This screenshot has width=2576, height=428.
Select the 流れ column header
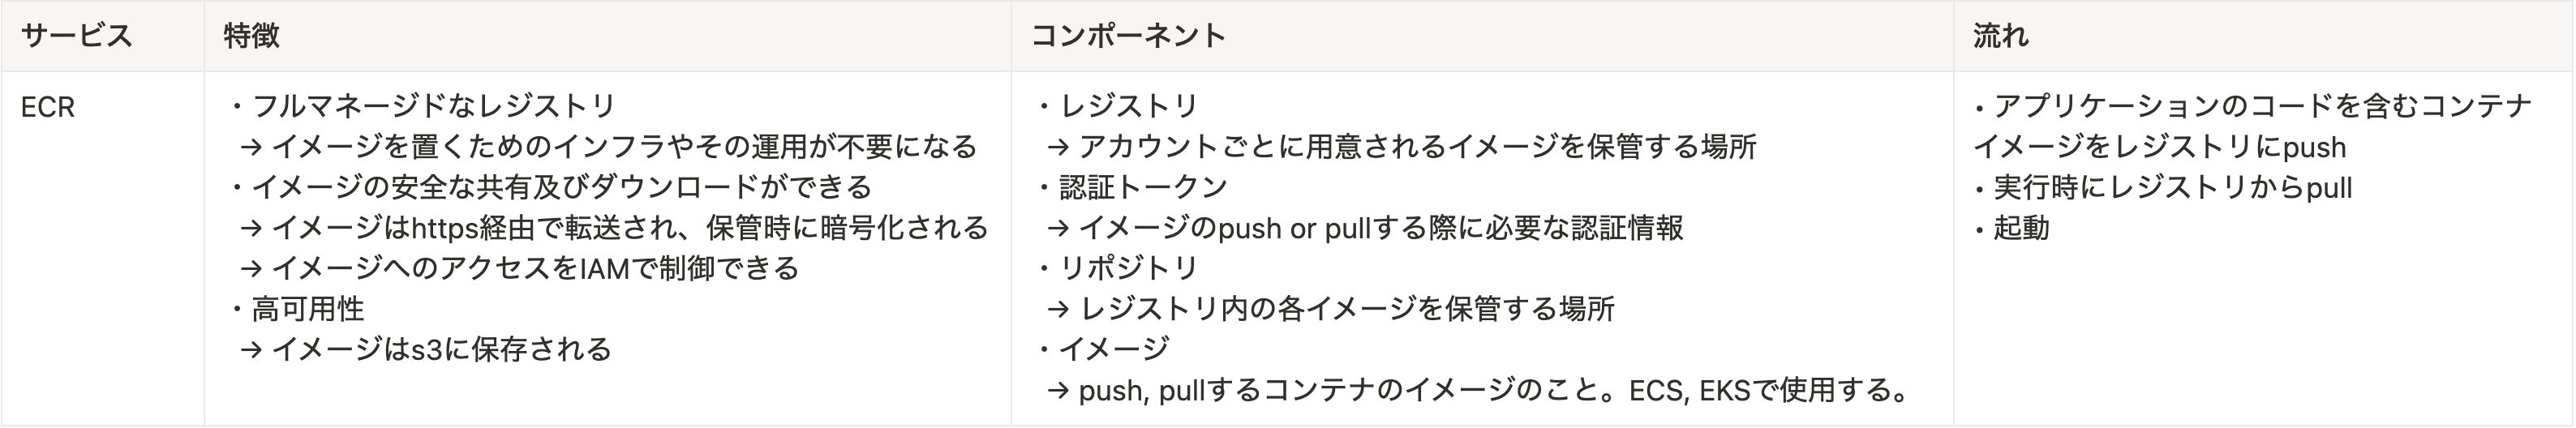pyautogui.click(x=2000, y=36)
